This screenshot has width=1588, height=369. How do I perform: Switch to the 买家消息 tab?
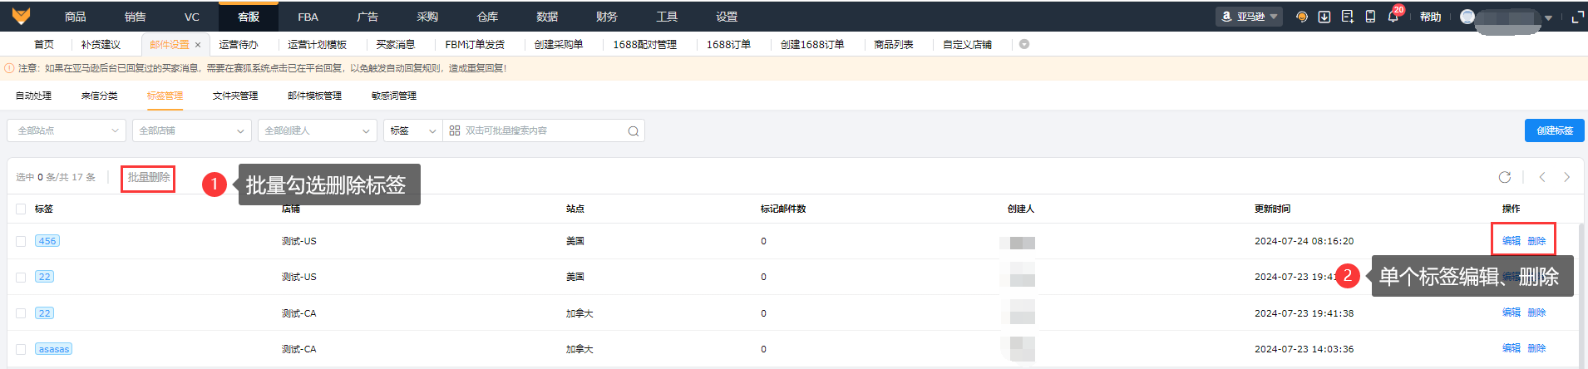(x=396, y=45)
